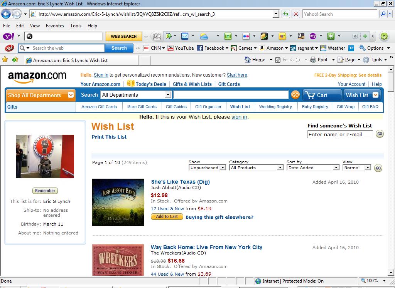
Task: Click the Find someone's Wish List name field
Action: pos(340,134)
